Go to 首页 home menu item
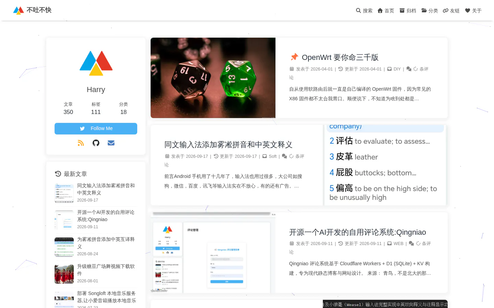Image resolution: width=494 pixels, height=308 pixels. [x=386, y=11]
